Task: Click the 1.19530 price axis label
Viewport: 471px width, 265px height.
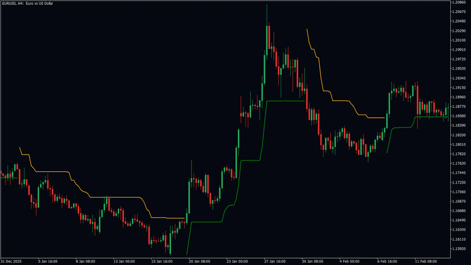Action: [459, 69]
